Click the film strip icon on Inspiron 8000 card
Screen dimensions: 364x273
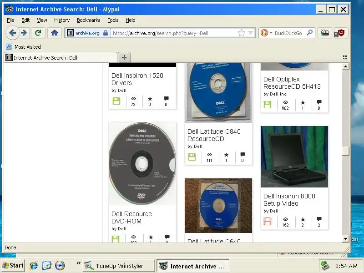pos(268,222)
